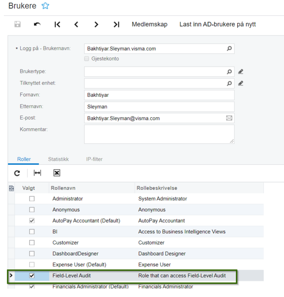This screenshot has width=284, height=297.
Task: Click the fit-to-width columns icon
Action: click(37, 173)
